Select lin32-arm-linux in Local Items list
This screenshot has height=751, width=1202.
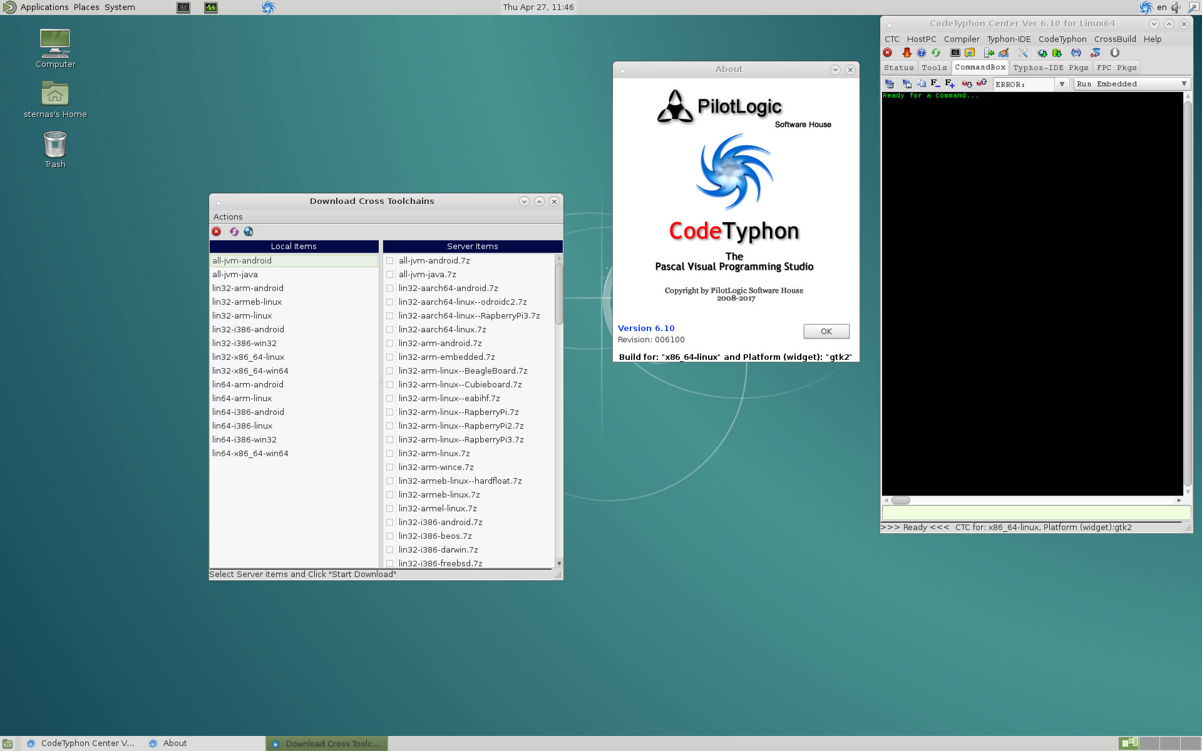[294, 316]
